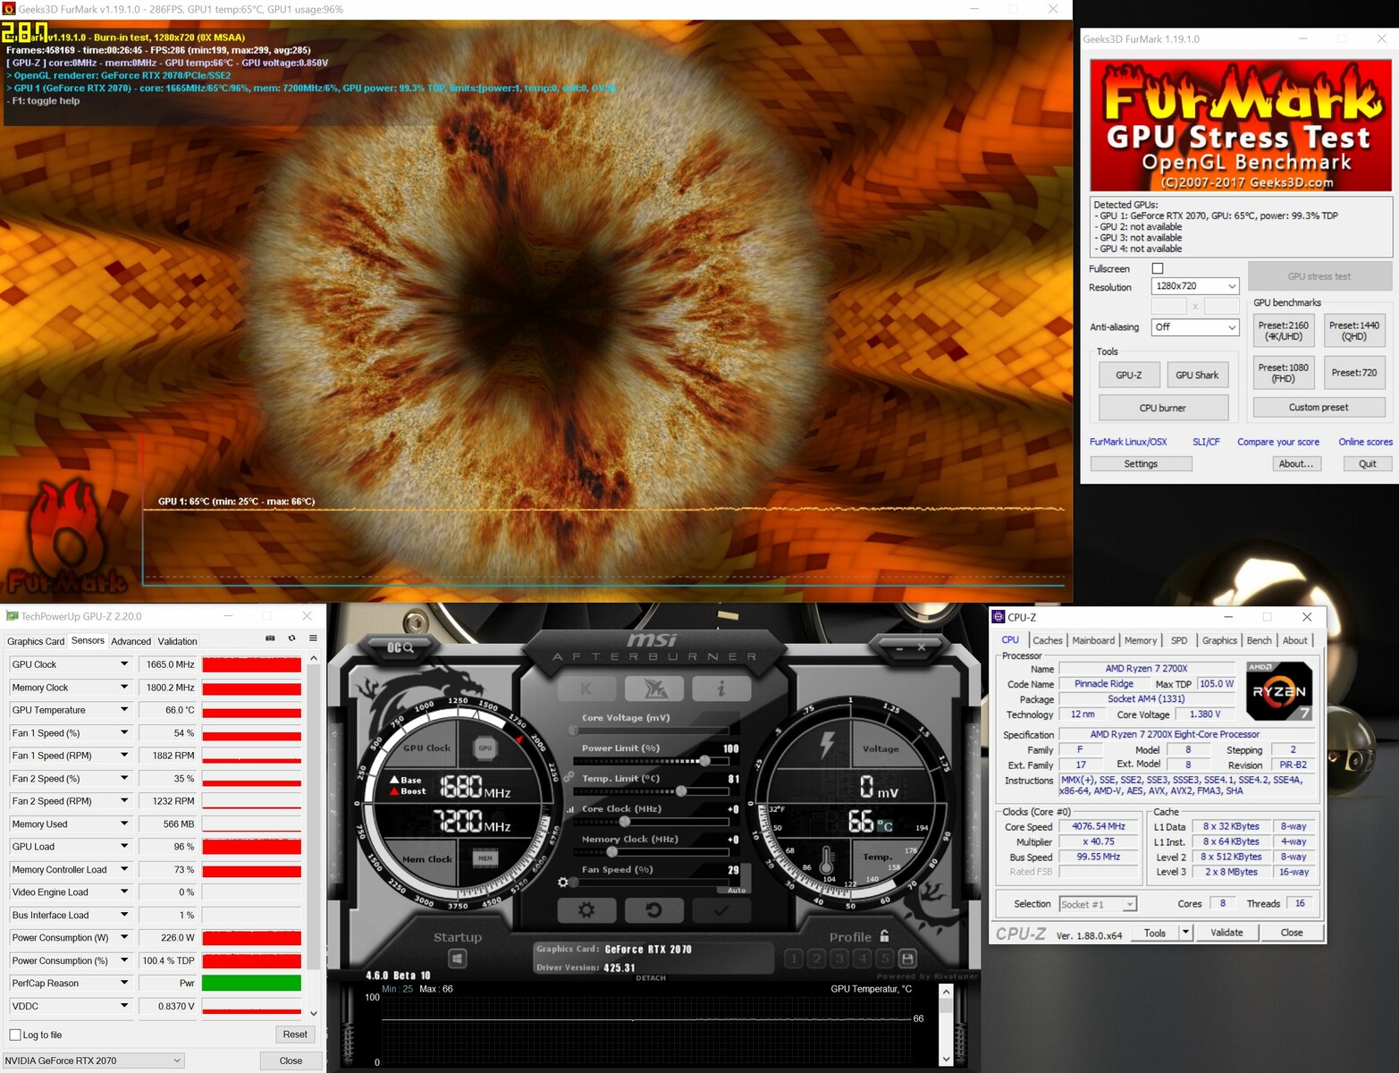Image resolution: width=1399 pixels, height=1073 pixels.
Task: Switch to the Advanced tab in GPU-Z
Action: click(131, 641)
